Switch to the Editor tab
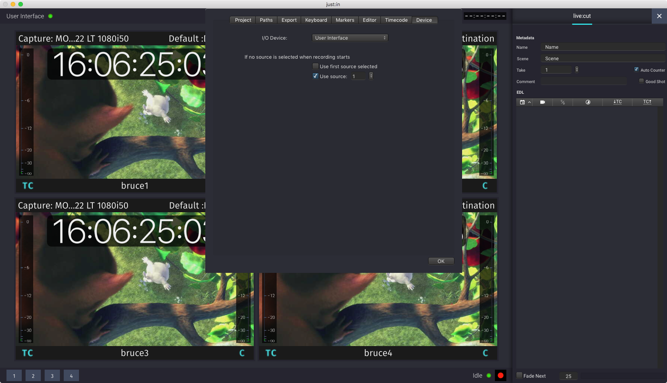 click(369, 20)
